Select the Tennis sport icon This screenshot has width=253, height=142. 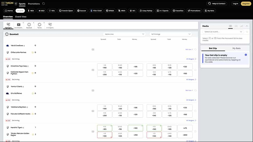(40, 25)
